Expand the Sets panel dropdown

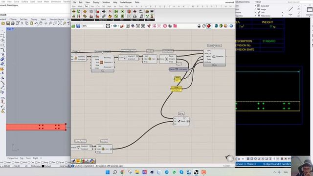tap(123, 20)
